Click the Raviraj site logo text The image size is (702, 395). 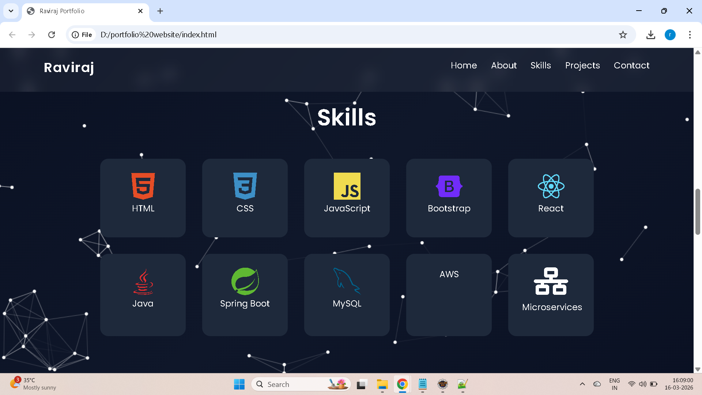point(69,67)
